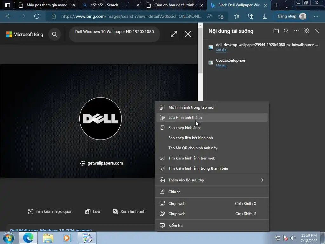Choose 'Sao chép liên kết hình ảnh' option
Image resolution: width=325 pixels, height=244 pixels.
pyautogui.click(x=212, y=138)
